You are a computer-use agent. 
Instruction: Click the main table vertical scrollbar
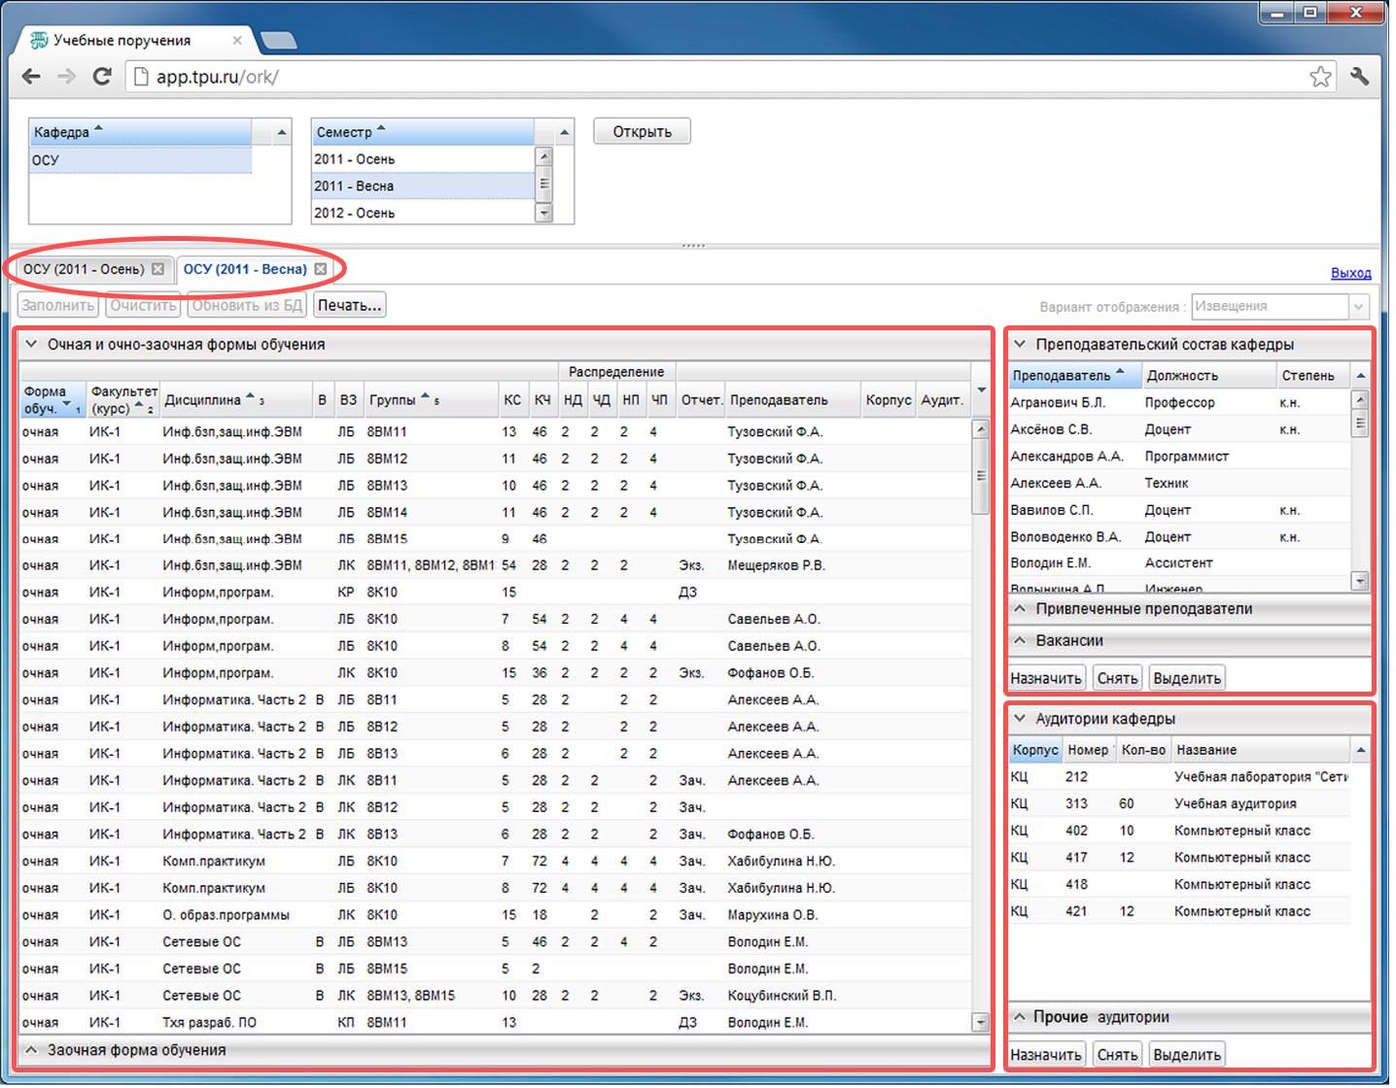[x=981, y=725]
